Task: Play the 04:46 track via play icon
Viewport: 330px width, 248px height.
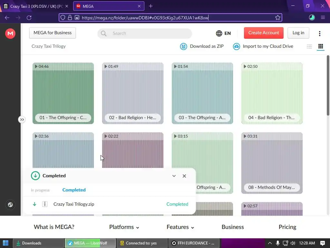Action: (x=36, y=67)
